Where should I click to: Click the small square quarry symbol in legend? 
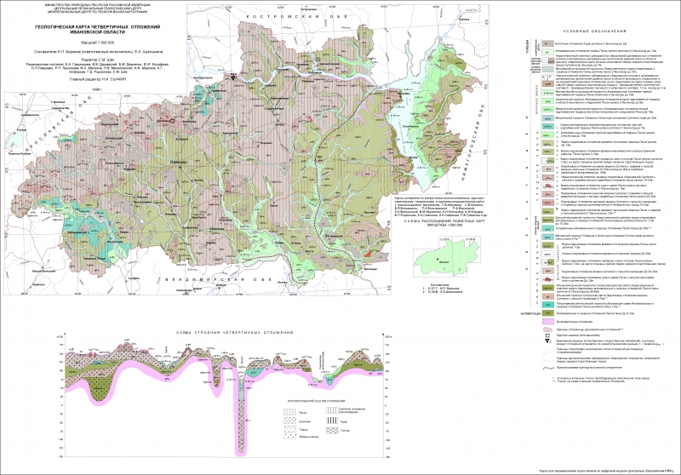coord(547,335)
